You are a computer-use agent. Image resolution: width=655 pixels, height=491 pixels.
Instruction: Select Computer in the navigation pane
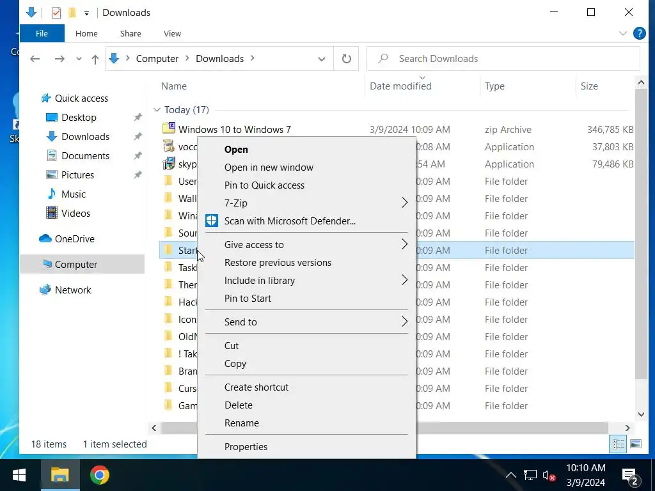[76, 265]
